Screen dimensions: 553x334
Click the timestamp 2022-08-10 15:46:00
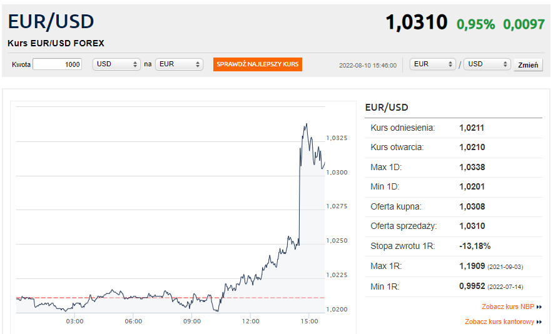point(368,65)
